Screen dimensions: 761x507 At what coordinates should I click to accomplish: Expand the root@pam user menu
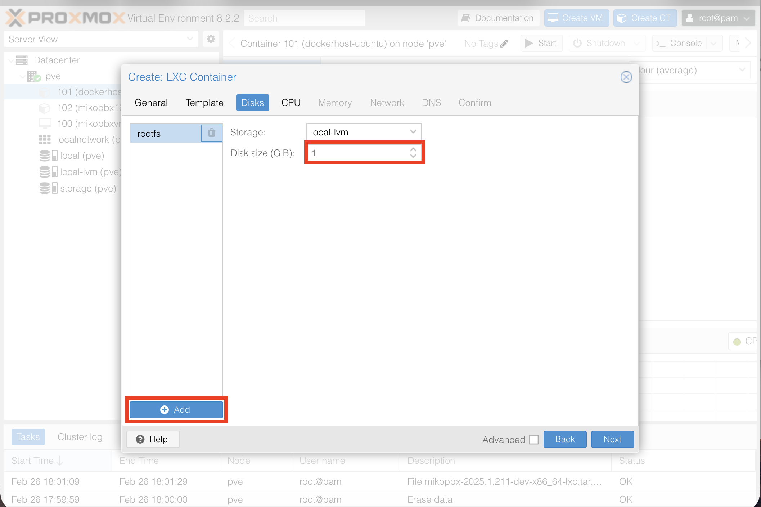click(718, 18)
